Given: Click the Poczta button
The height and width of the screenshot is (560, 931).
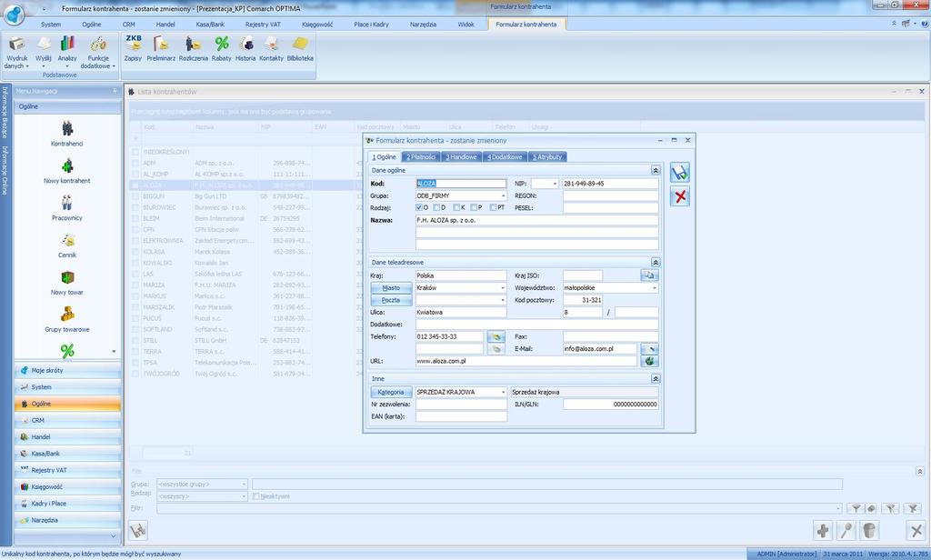Looking at the screenshot, I should point(391,300).
